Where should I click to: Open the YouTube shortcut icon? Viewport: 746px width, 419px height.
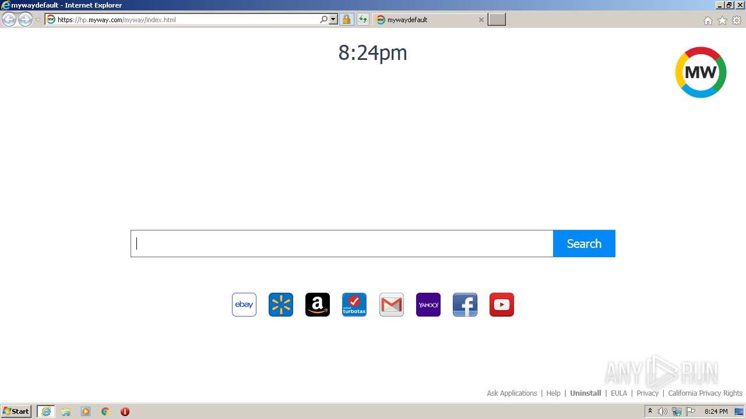pos(502,304)
